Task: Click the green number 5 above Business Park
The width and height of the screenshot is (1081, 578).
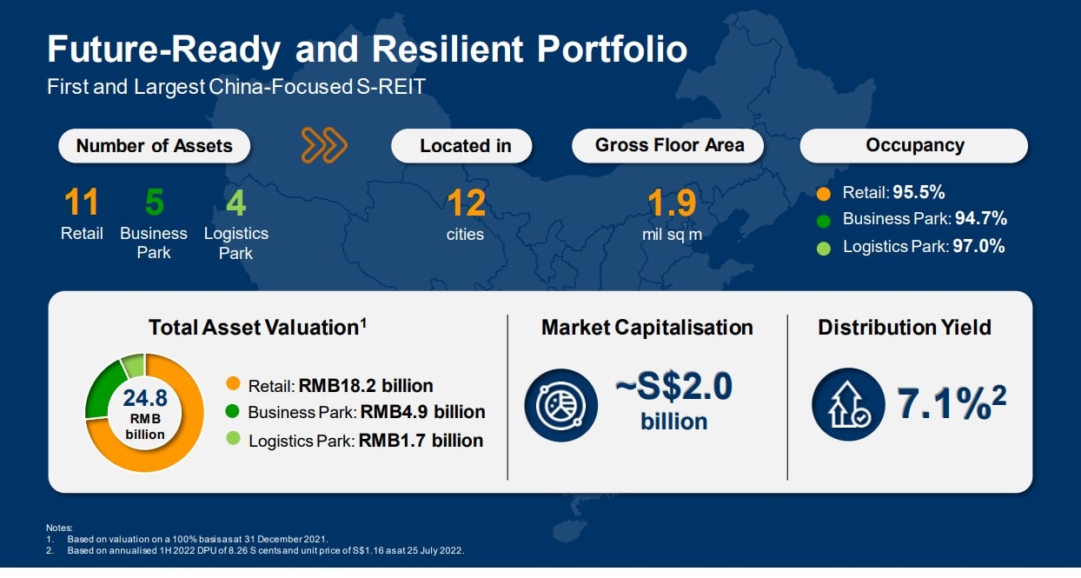Action: tap(154, 203)
